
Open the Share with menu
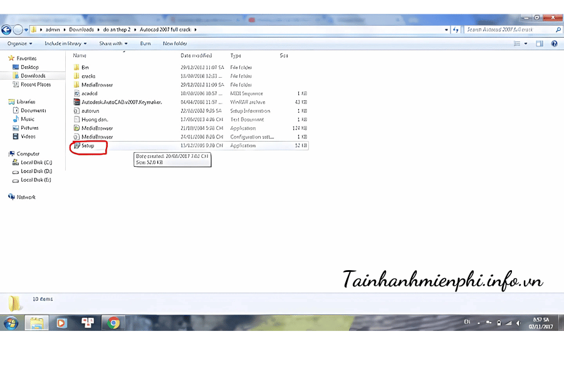(113, 43)
